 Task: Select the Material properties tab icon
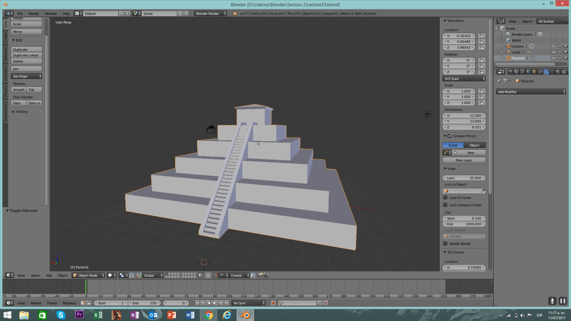point(558,72)
